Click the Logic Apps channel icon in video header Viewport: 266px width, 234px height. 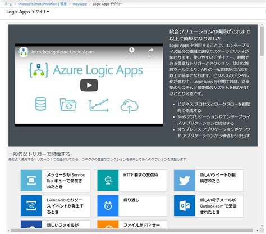pos(24,52)
